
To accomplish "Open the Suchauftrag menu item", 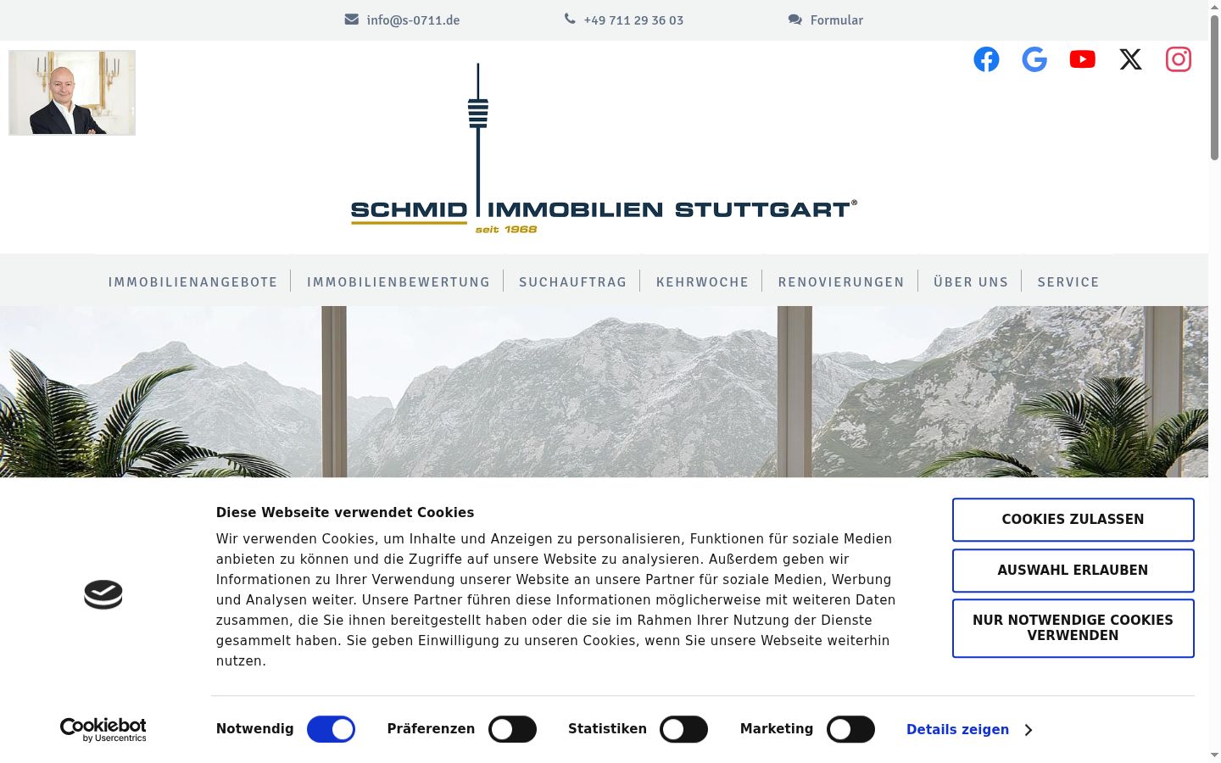I will [573, 282].
